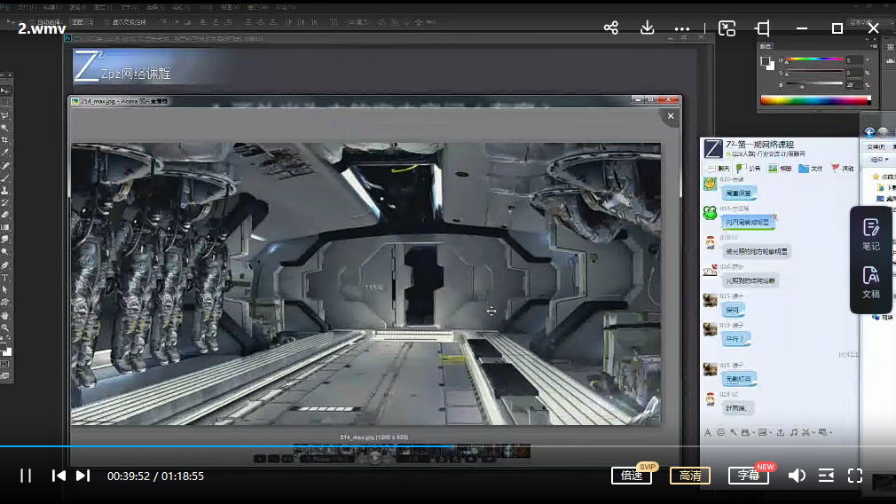
Task: Open the 组织 dropdown in Explorer window
Action: pyautogui.click(x=878, y=160)
